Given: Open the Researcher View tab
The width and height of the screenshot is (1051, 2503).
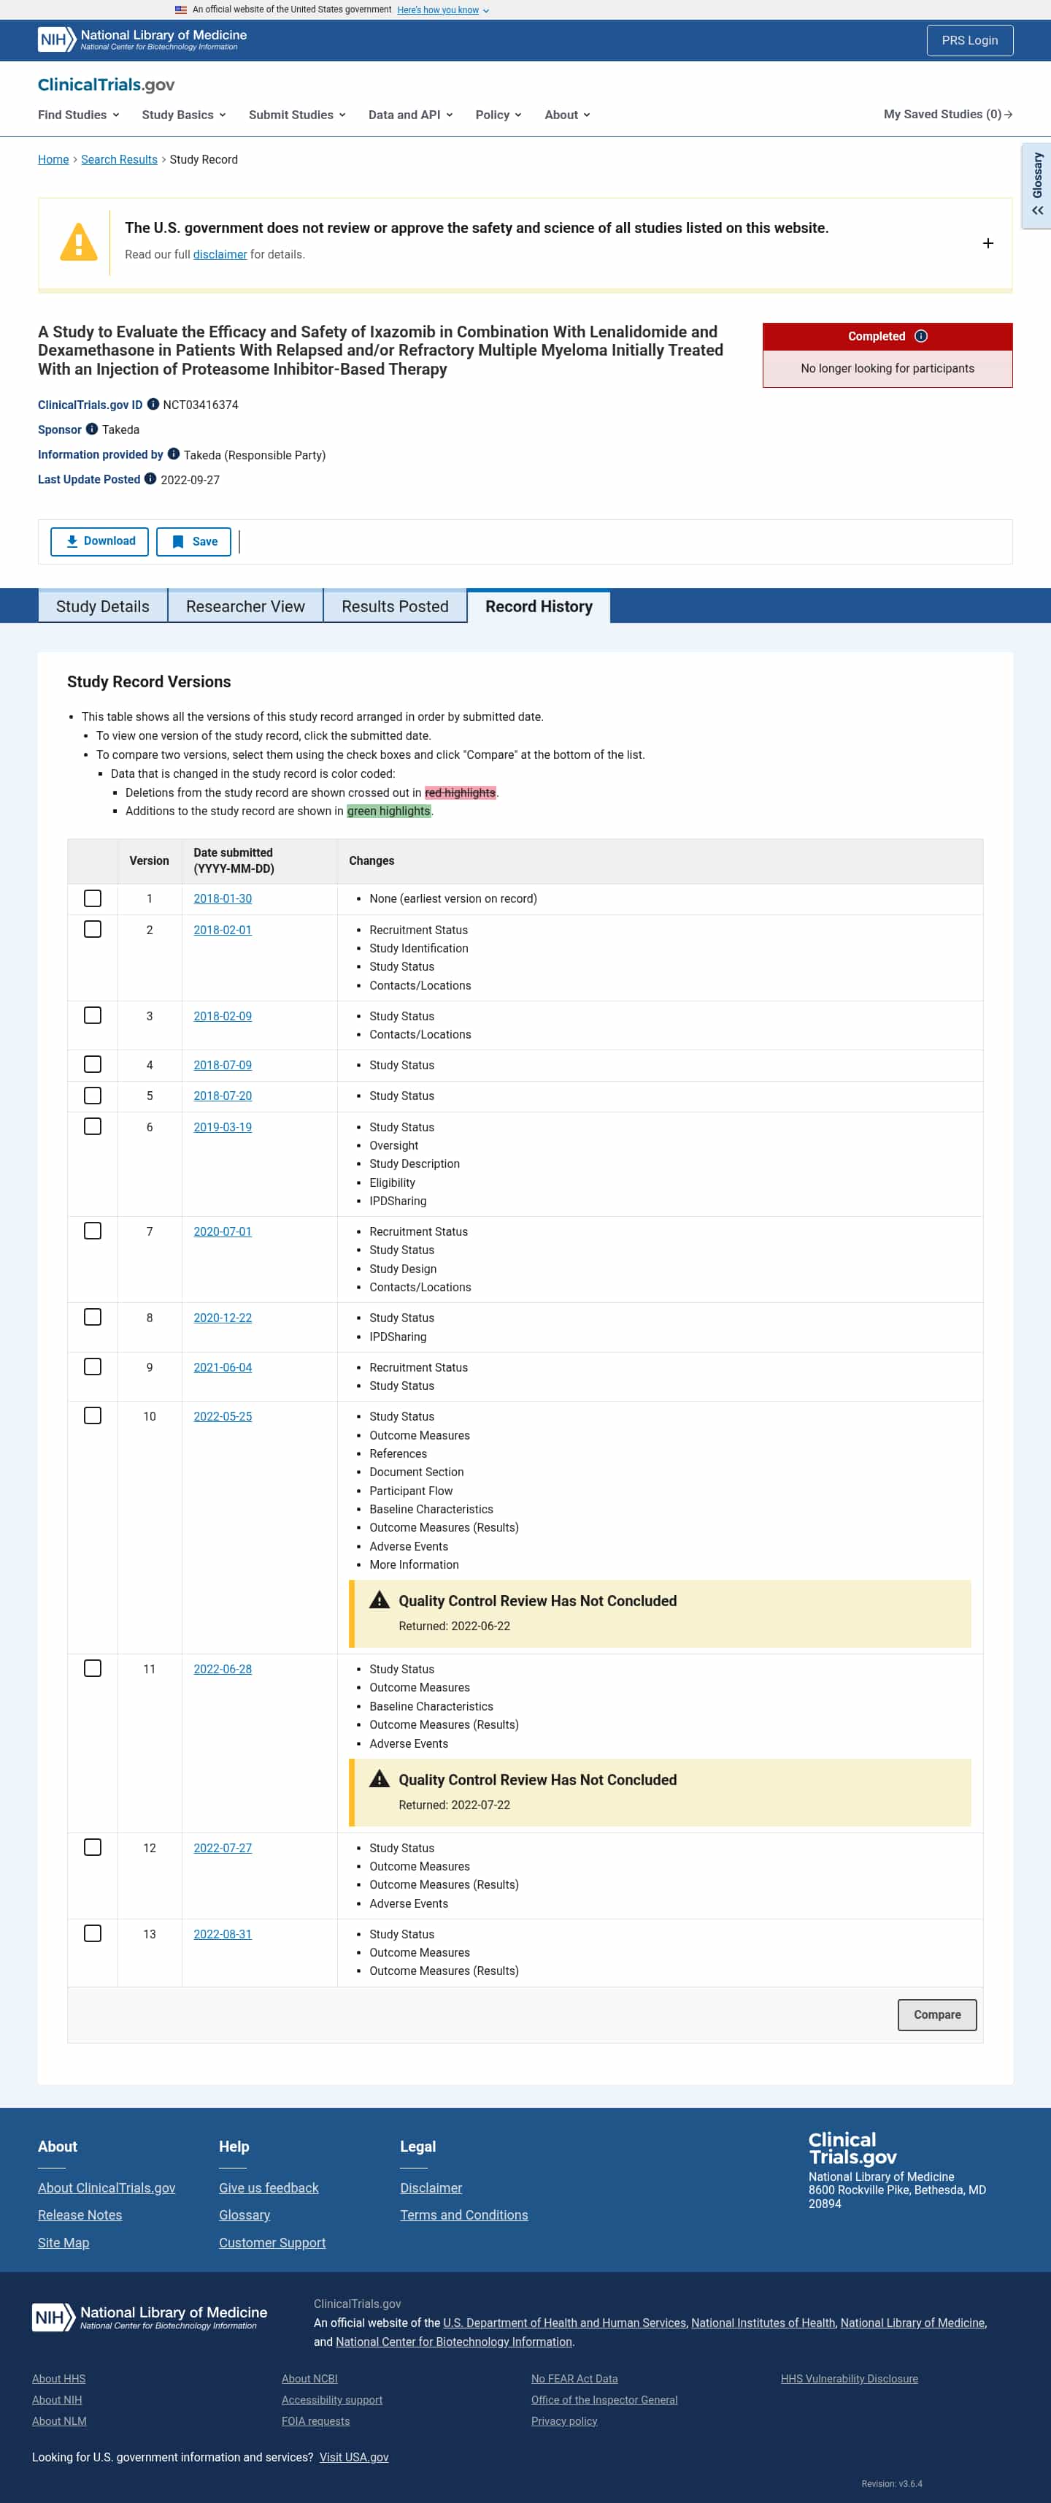Looking at the screenshot, I should (246, 606).
